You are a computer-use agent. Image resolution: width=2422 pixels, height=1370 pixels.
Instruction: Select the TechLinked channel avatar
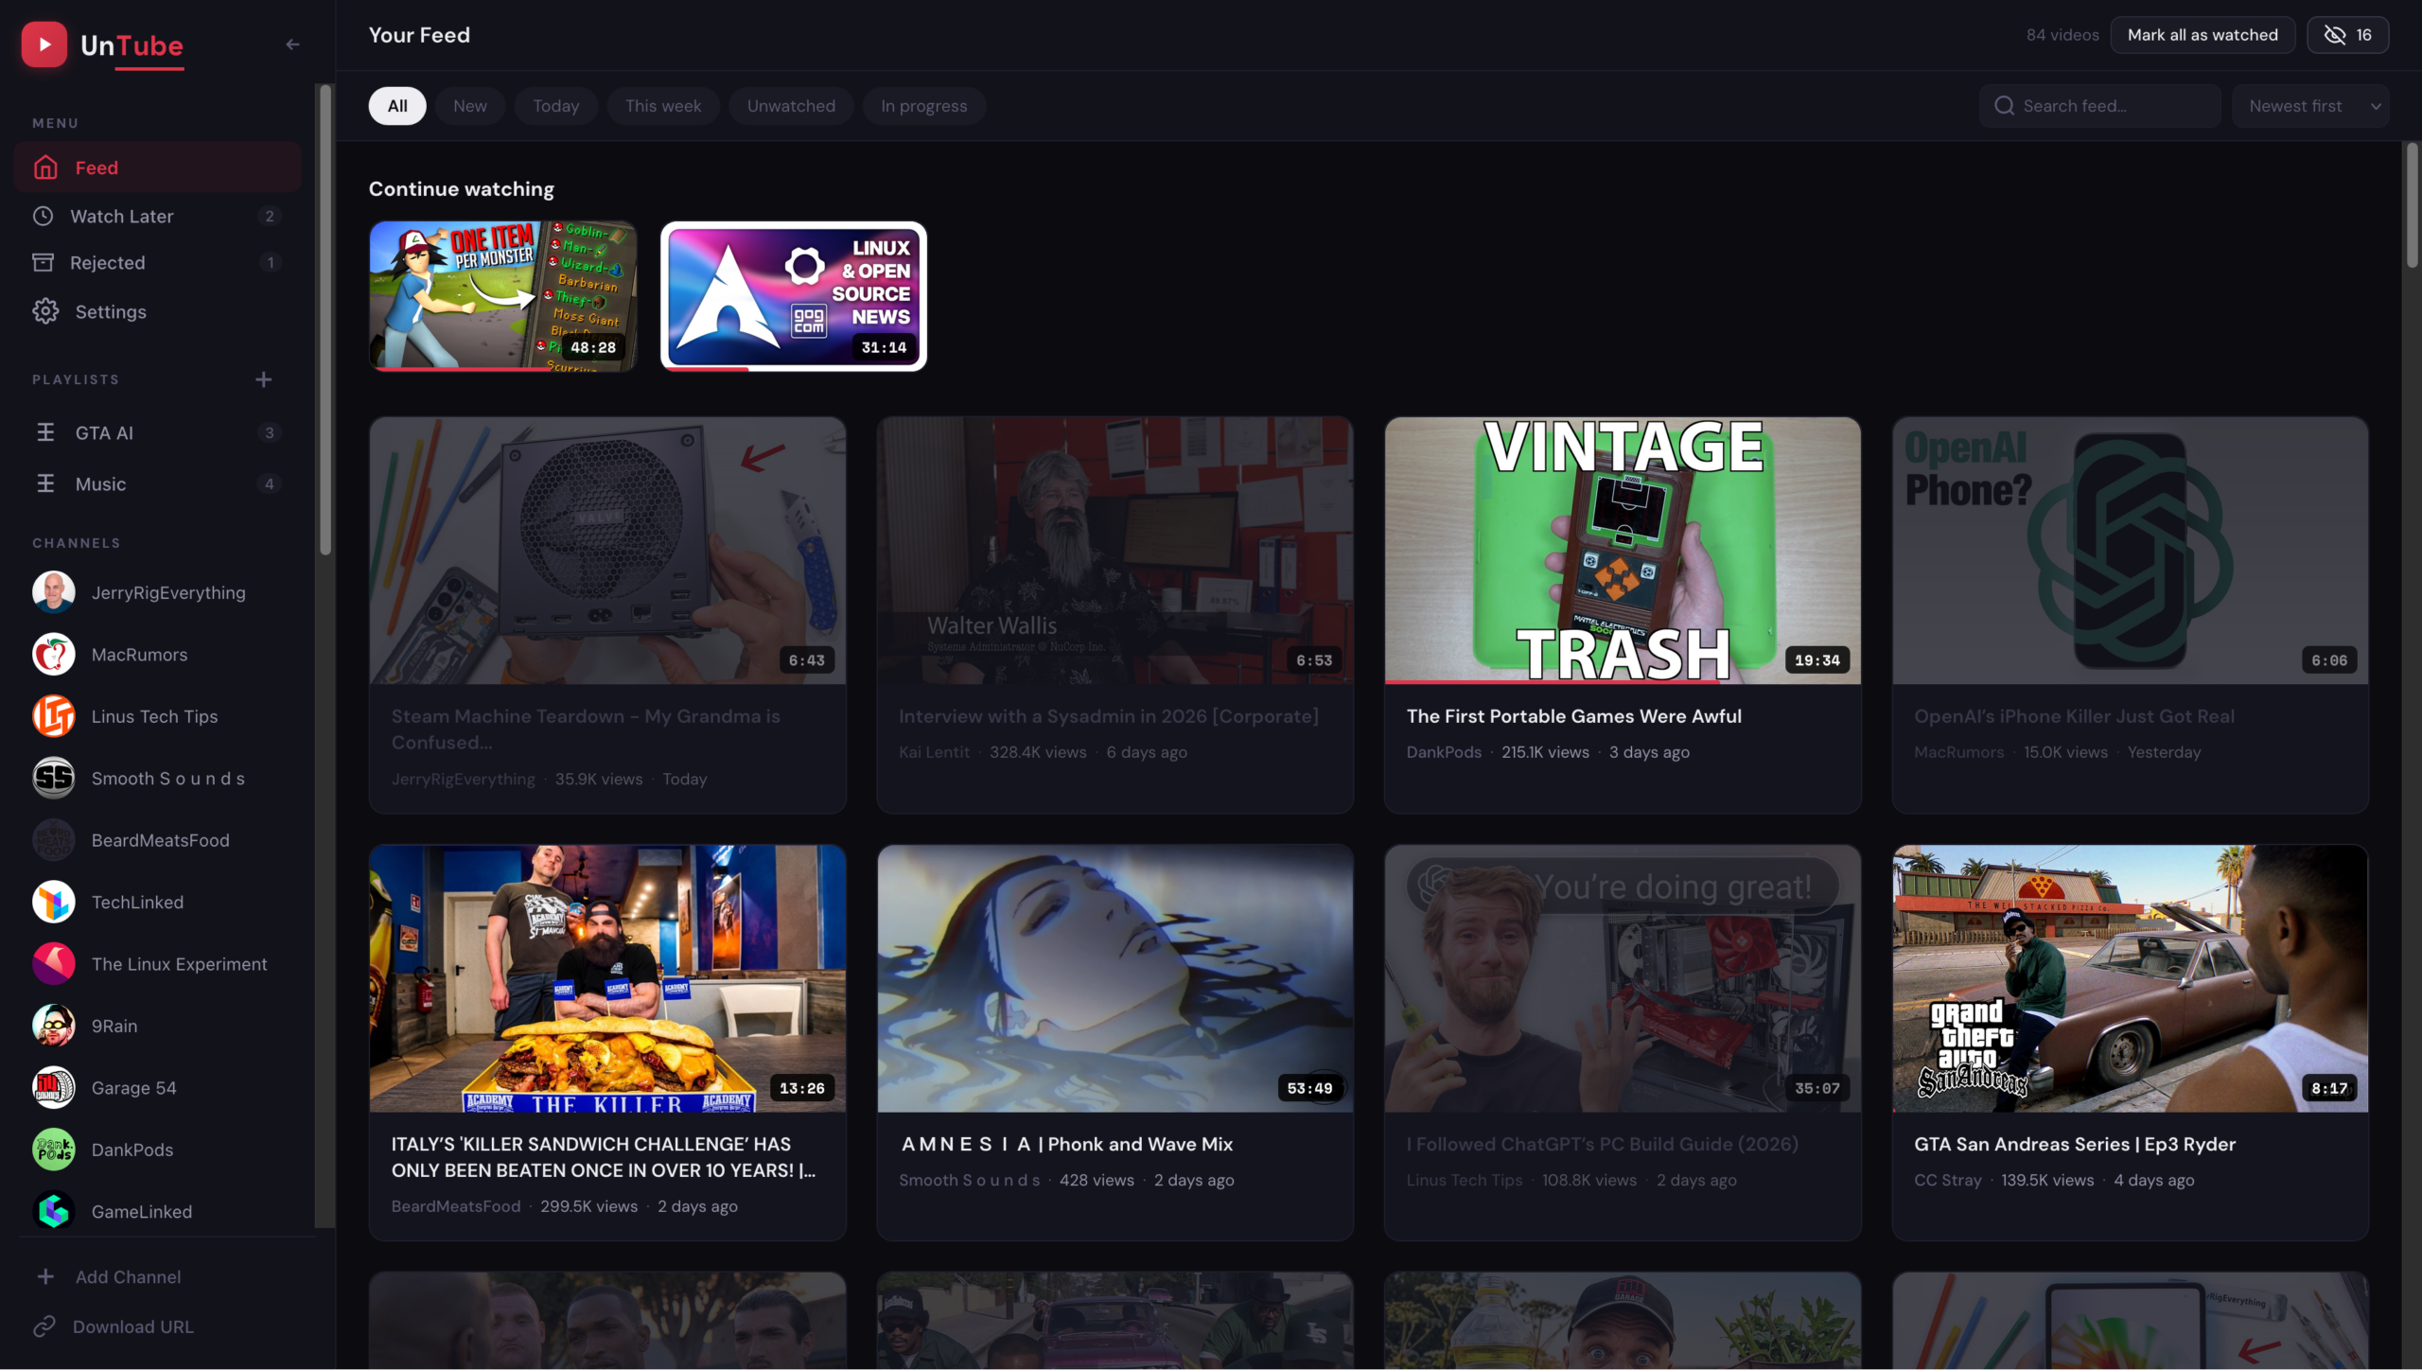coord(54,902)
